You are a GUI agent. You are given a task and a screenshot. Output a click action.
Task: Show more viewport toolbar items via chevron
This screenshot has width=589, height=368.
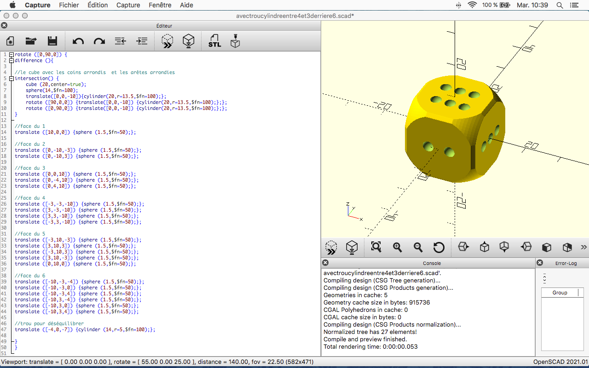[x=583, y=247]
